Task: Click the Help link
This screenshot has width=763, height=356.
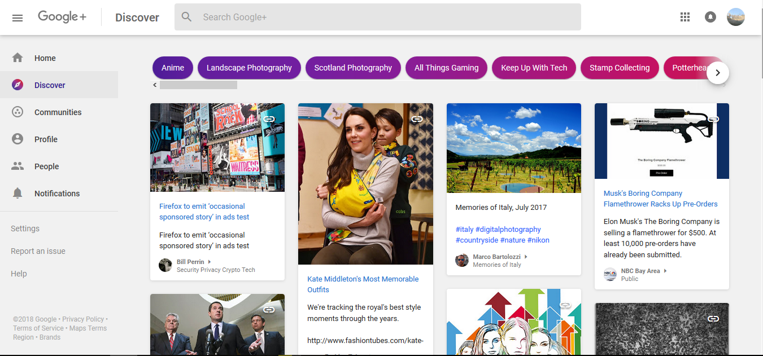Action: (x=19, y=274)
